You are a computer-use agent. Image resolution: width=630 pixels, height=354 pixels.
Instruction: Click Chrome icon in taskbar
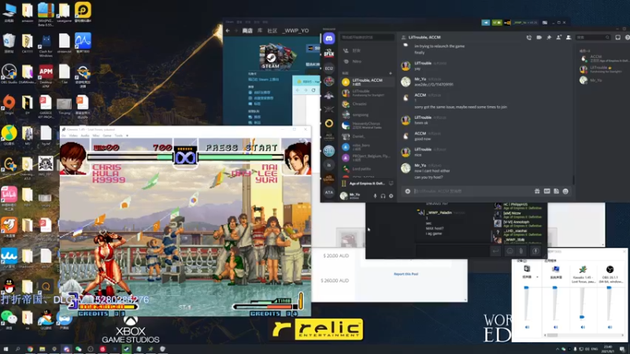(x=30, y=349)
